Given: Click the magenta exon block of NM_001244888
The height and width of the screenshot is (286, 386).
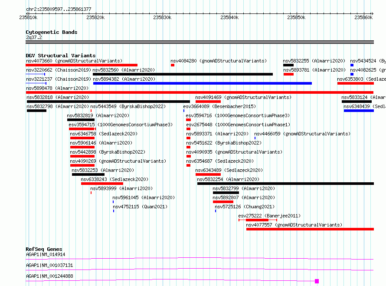Looking at the screenshot, I should [317, 281].
